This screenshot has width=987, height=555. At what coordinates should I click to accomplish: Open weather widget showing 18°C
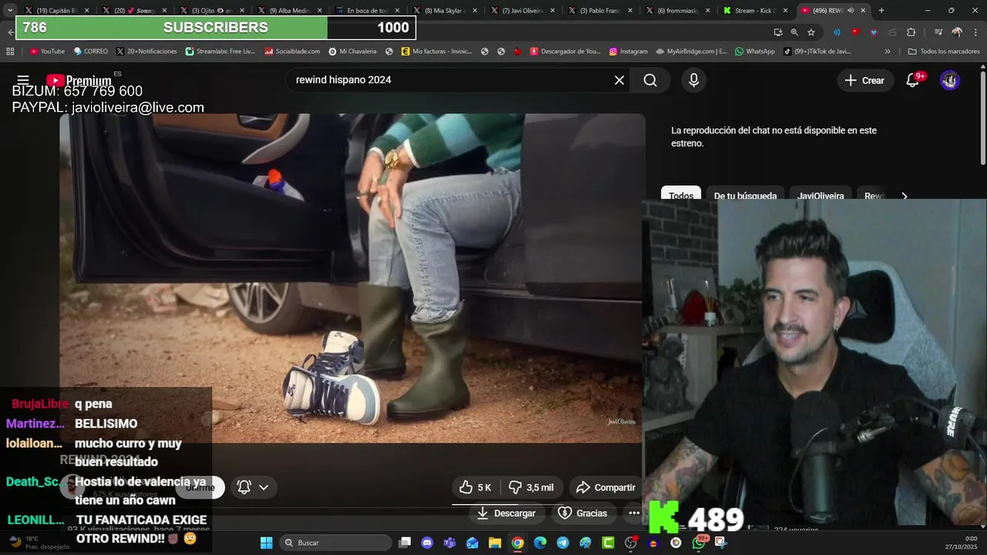[36, 543]
